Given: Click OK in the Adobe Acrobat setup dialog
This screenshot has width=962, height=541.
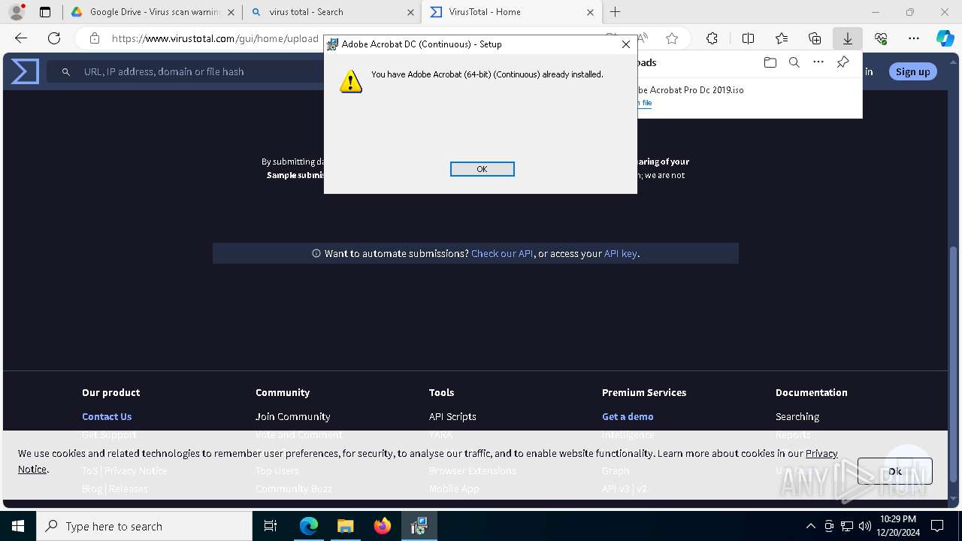Looking at the screenshot, I should coord(482,169).
